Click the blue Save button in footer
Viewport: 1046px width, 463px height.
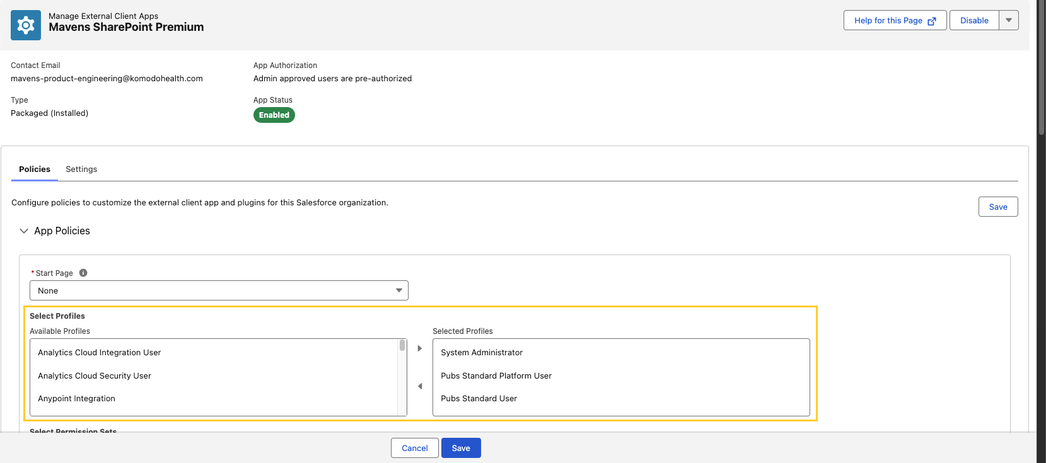pos(461,448)
